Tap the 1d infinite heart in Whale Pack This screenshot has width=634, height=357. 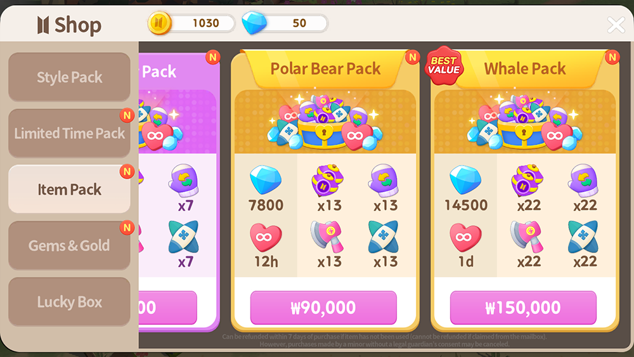[465, 237]
